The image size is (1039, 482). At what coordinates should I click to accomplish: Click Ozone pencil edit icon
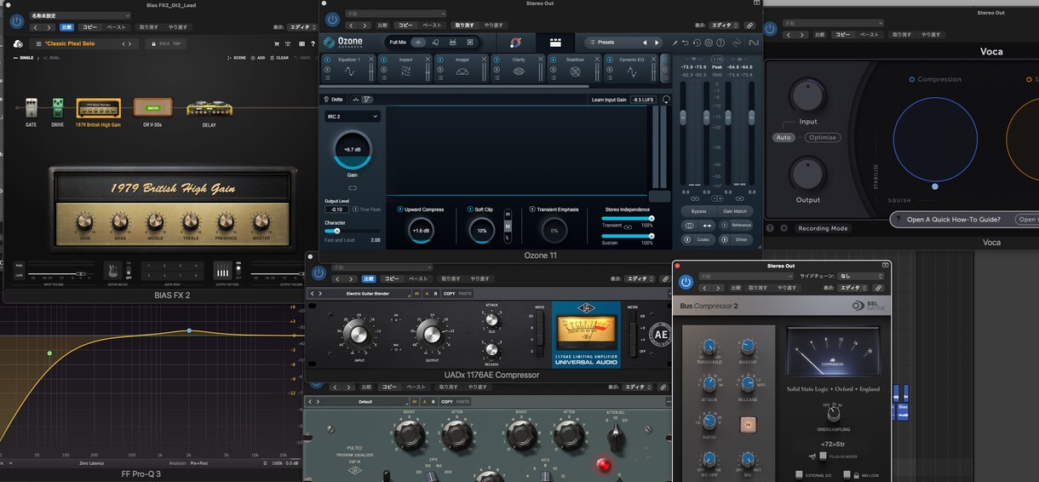pyautogui.click(x=675, y=43)
